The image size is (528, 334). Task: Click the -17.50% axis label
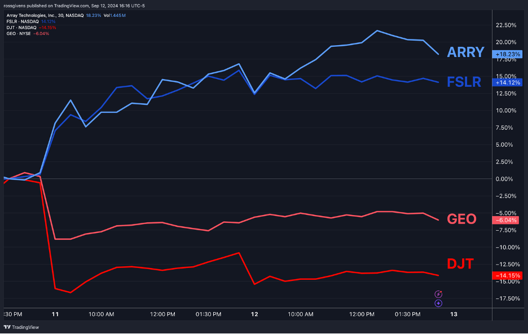pos(507,298)
